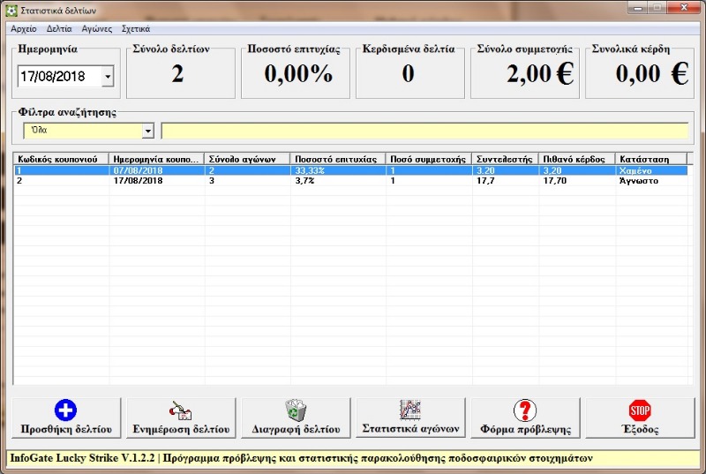This screenshot has width=706, height=474.
Task: Sort by Κατάσταση column header
Action: [650, 159]
